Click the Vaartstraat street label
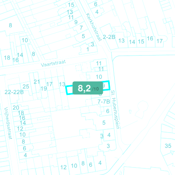This screenshot has width=175, height=175. (53, 63)
